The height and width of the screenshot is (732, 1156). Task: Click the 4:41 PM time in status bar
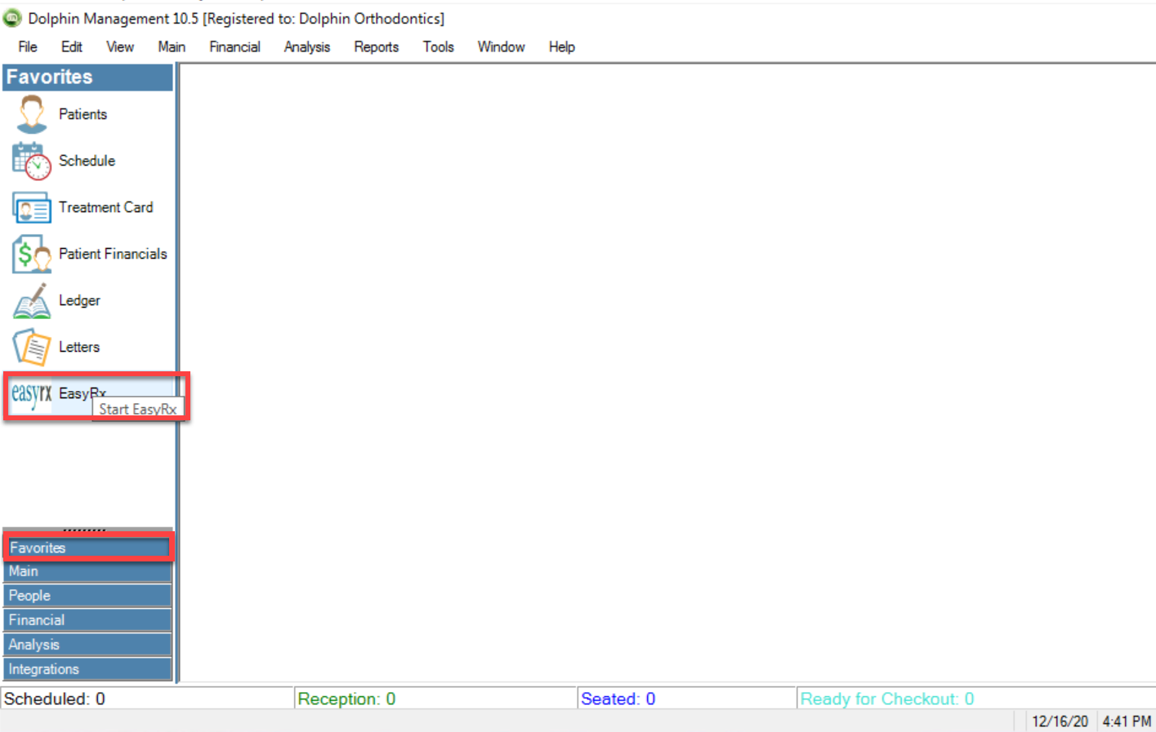pyautogui.click(x=1127, y=721)
